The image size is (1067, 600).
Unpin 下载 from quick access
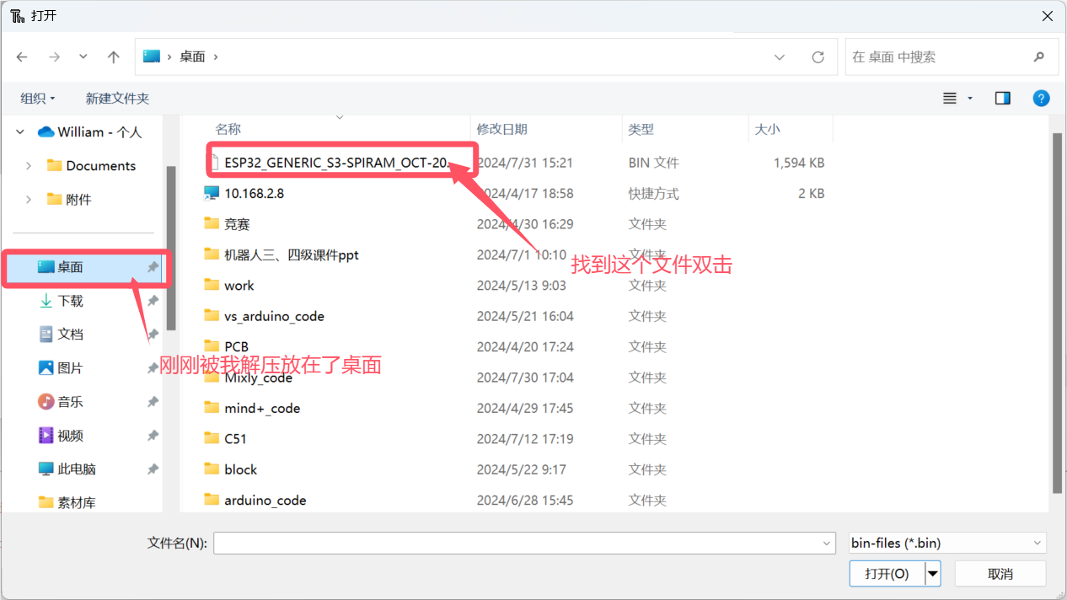pos(153,301)
